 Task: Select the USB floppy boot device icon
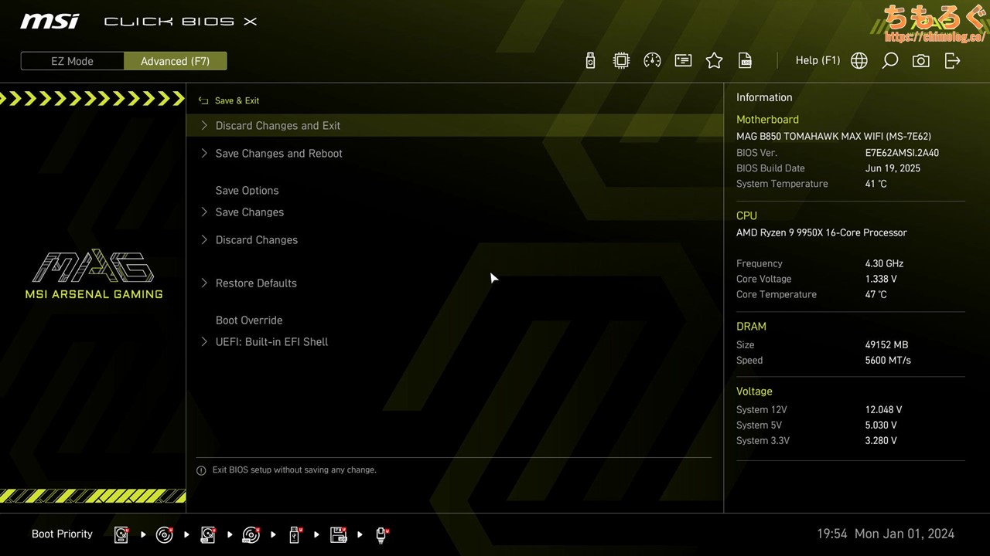(338, 534)
